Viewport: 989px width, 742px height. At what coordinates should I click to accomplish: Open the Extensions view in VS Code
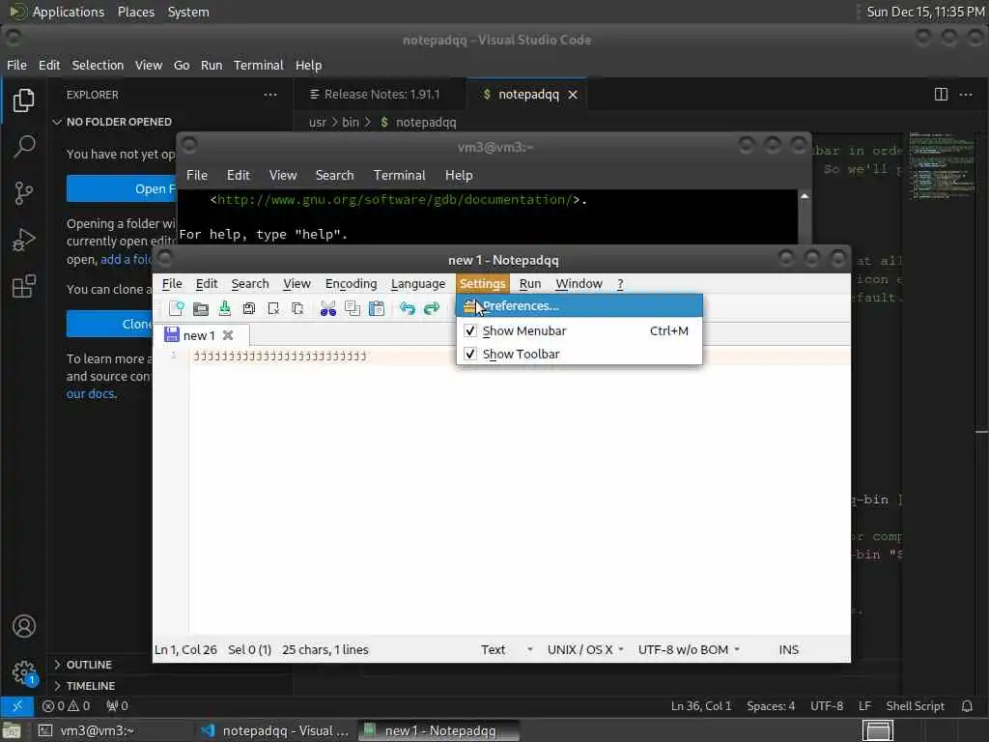point(24,286)
